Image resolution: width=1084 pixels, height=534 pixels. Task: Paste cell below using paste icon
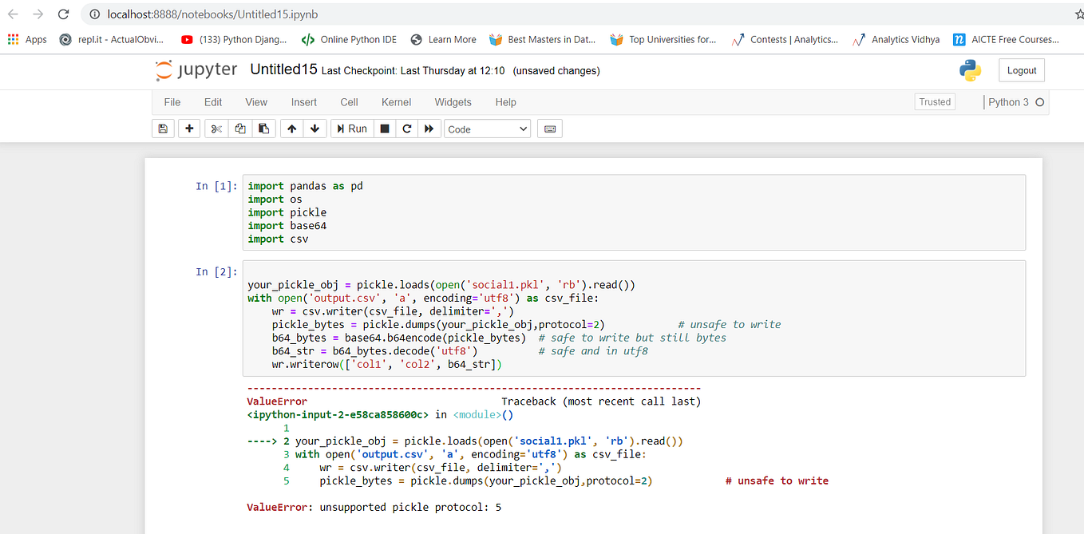tap(264, 129)
